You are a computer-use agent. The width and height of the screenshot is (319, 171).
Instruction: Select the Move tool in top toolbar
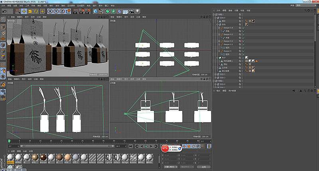24,12
